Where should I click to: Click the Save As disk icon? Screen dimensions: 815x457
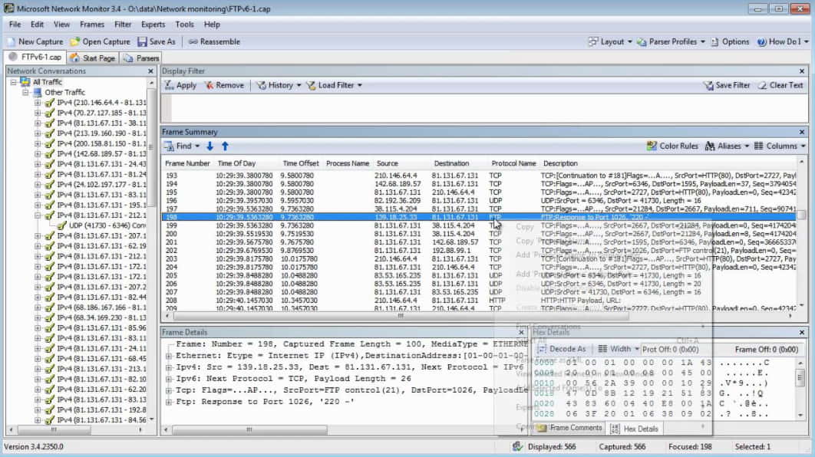[142, 41]
